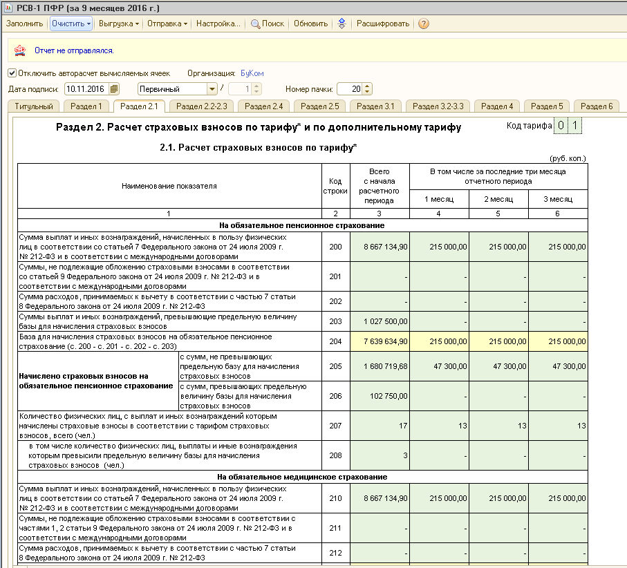Screen dimensions: 627x568
Task: Click the expand/collapse arrows toolbar icon
Action: click(341, 23)
